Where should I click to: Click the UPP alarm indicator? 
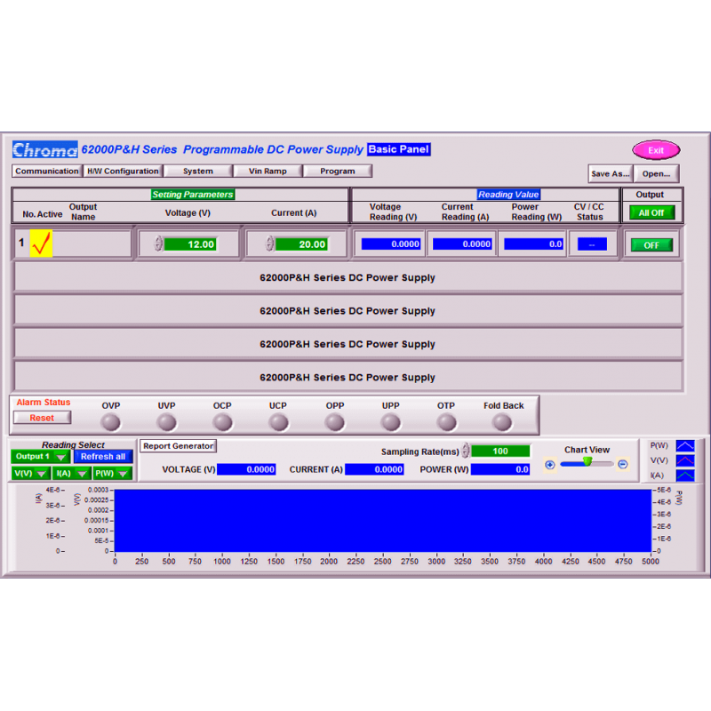(390, 422)
